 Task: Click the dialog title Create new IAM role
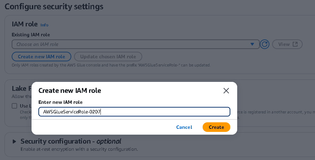[x=70, y=91]
